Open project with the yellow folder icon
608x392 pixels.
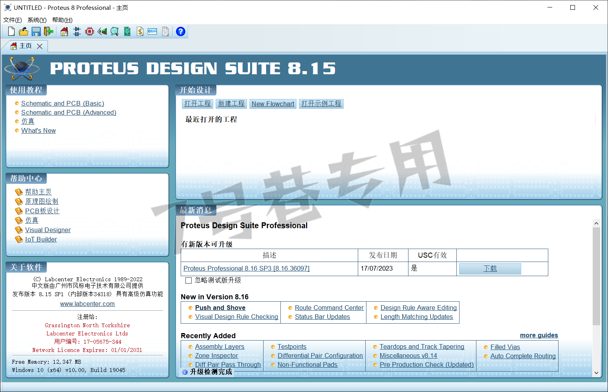(x=24, y=31)
